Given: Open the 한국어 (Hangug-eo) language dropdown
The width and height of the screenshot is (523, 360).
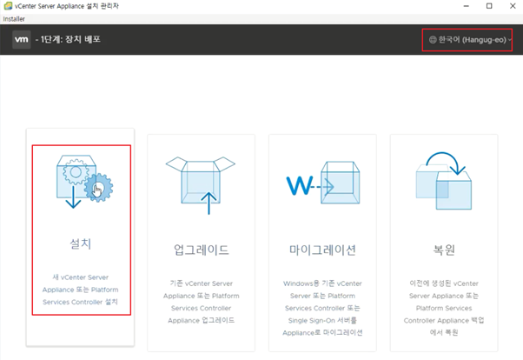Looking at the screenshot, I should tap(470, 40).
